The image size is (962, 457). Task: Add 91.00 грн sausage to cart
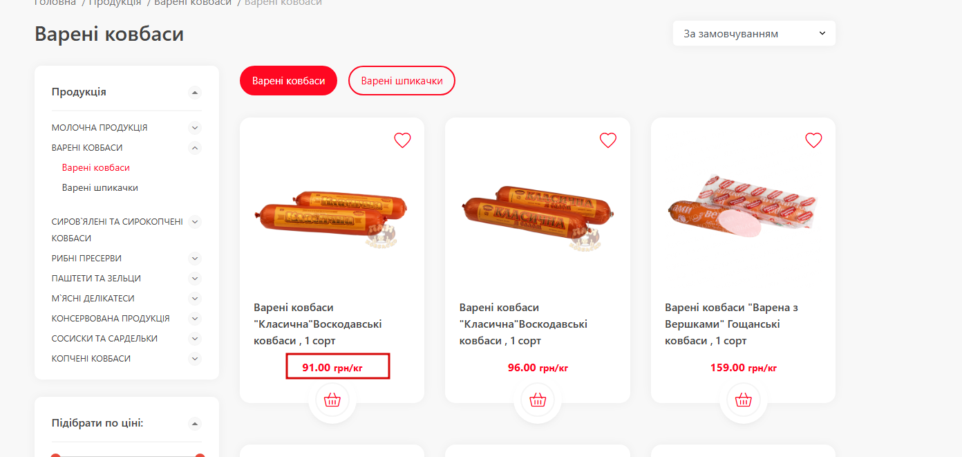(332, 400)
